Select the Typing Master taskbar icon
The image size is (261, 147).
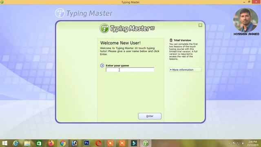(146, 143)
